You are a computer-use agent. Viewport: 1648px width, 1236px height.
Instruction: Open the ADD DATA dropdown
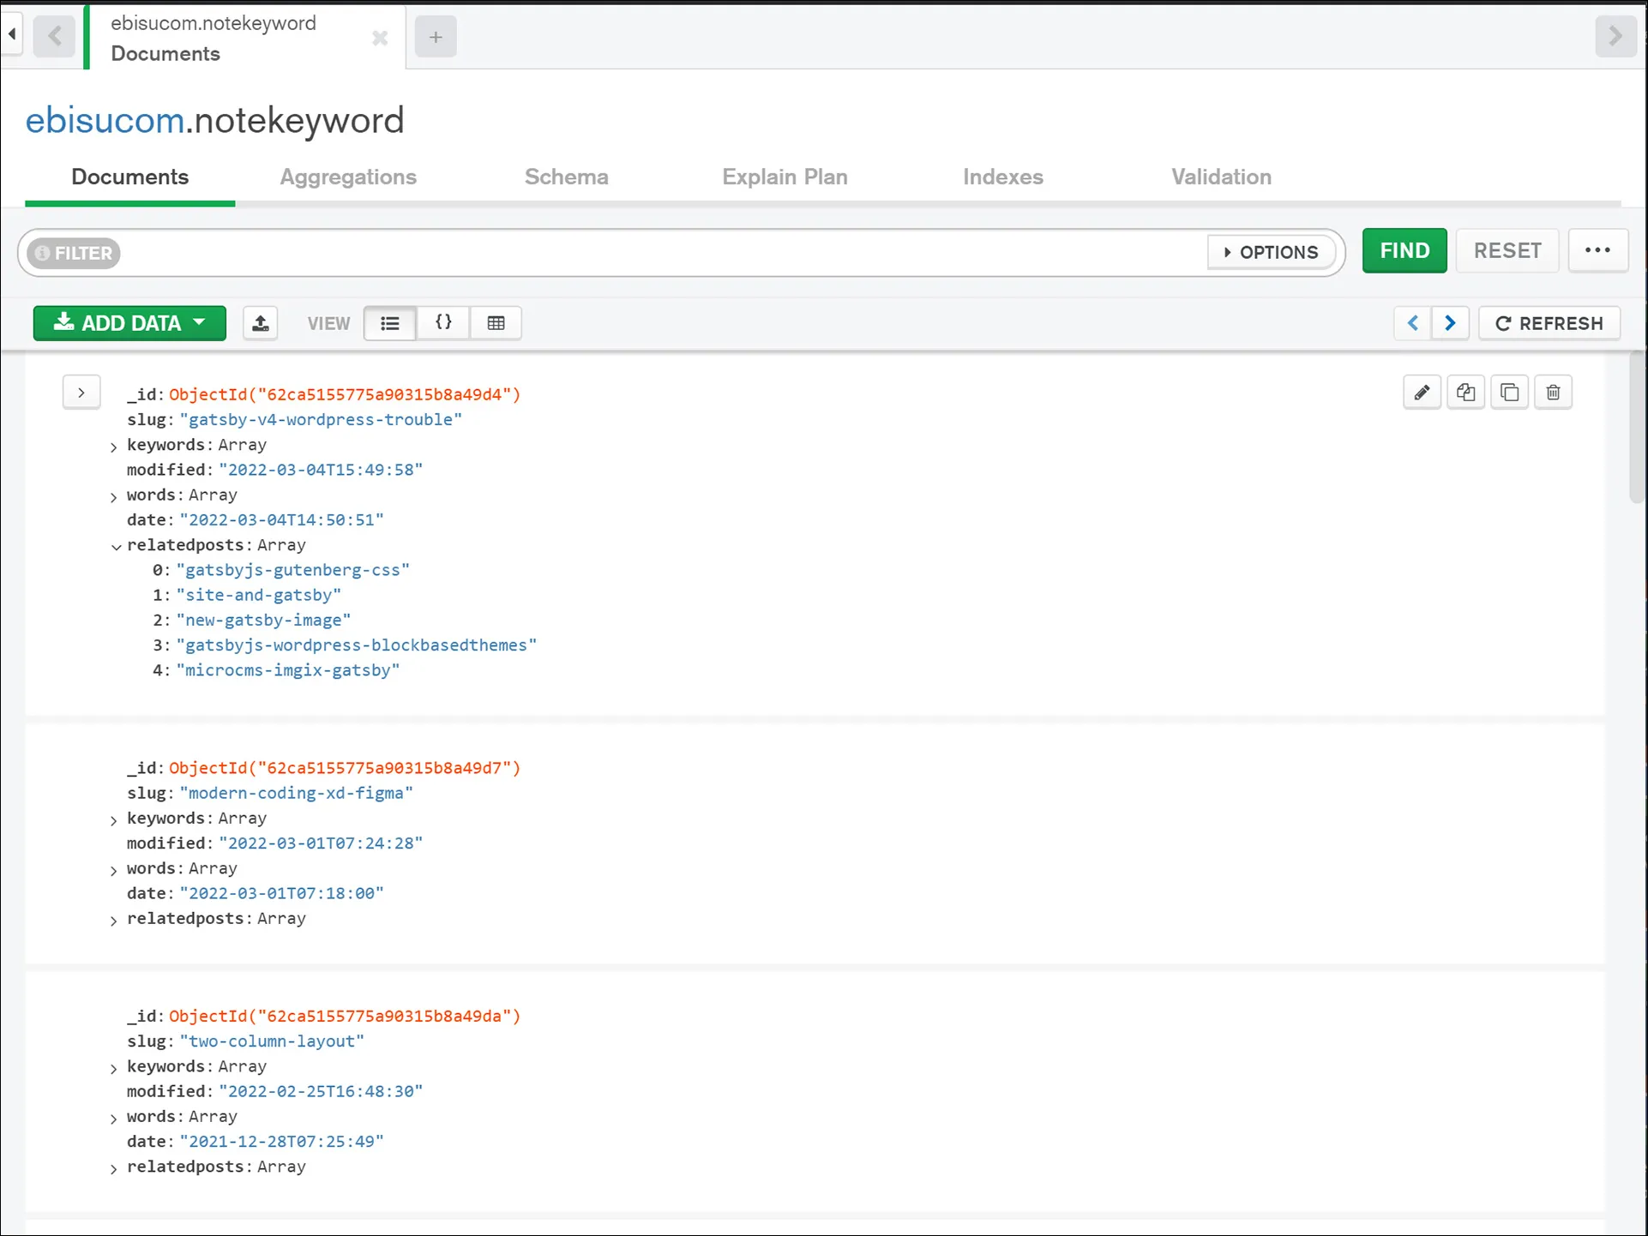point(129,323)
